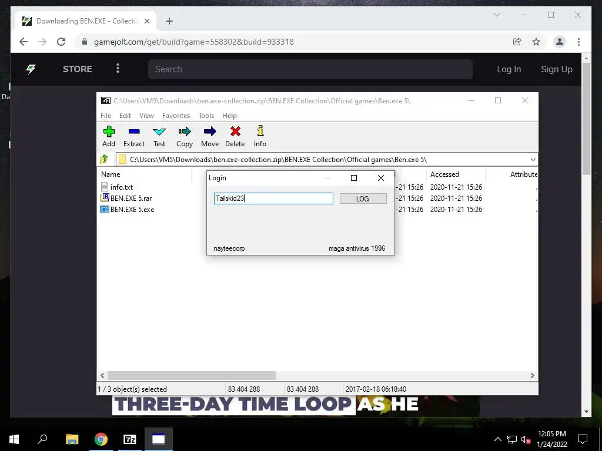
Task: Open Windows taskbar search
Action: tap(42, 439)
